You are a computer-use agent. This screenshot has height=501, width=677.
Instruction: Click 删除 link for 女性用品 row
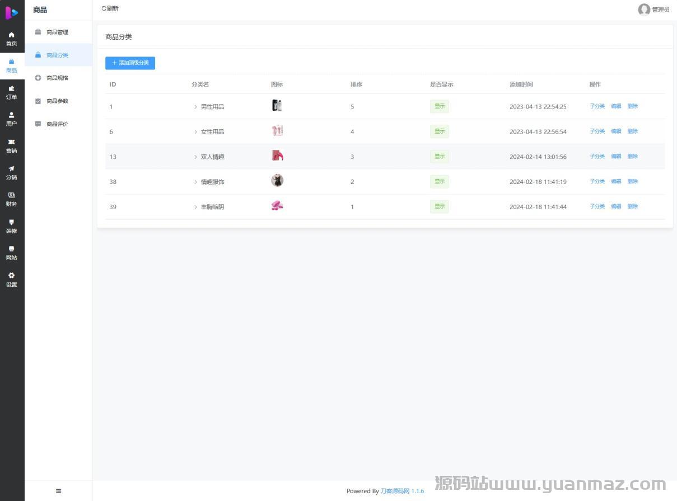(632, 131)
